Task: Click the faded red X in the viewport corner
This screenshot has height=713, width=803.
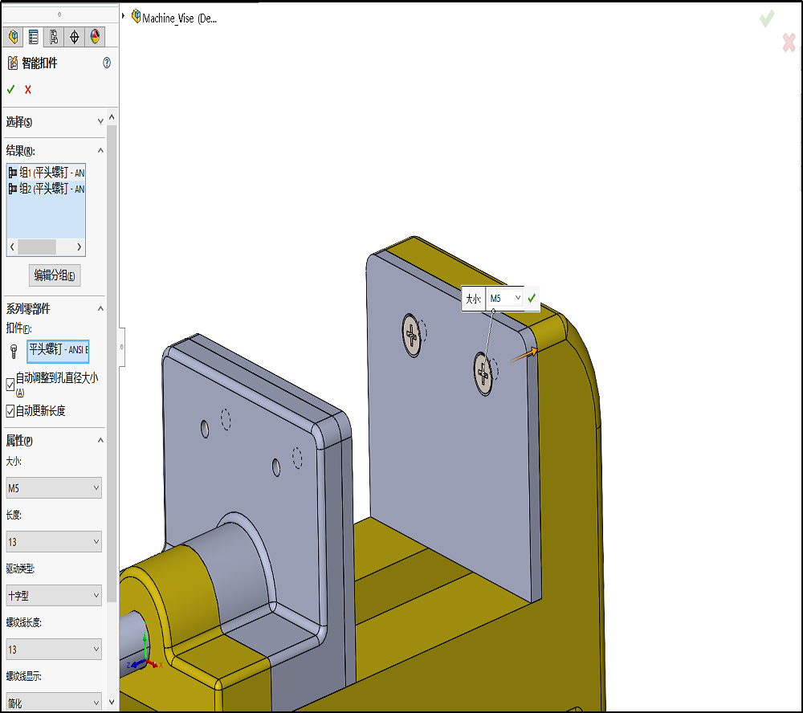Action: click(x=789, y=43)
